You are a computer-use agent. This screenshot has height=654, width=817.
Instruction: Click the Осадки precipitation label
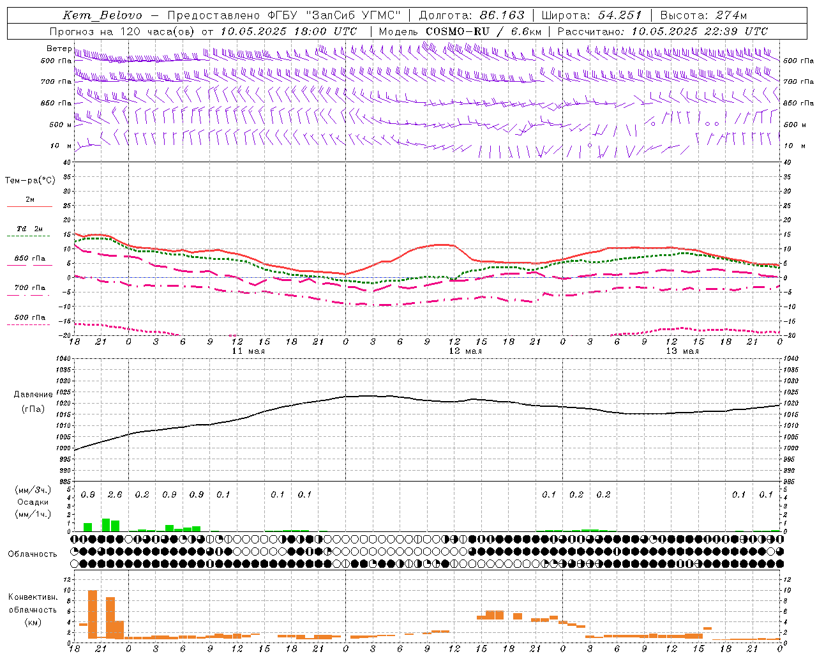pos(33,502)
